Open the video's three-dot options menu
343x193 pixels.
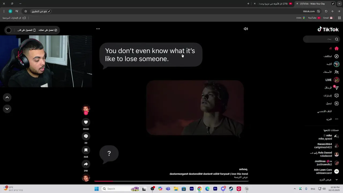click(x=98, y=29)
